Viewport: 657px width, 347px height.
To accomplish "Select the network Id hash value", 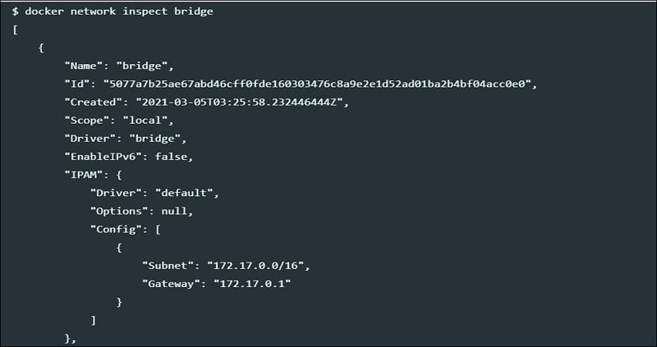I will (x=317, y=84).
